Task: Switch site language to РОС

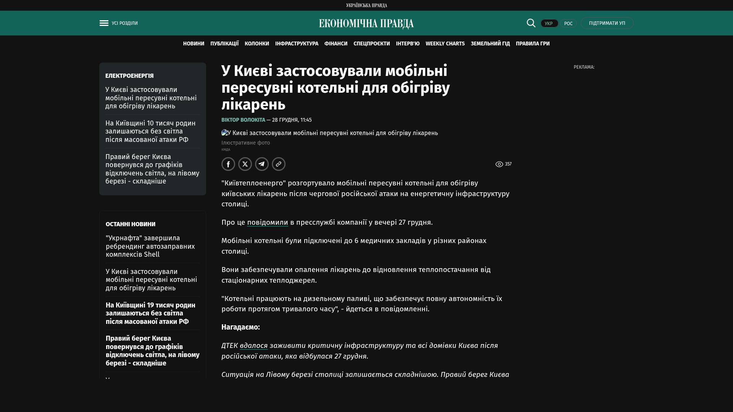Action: 568,24
